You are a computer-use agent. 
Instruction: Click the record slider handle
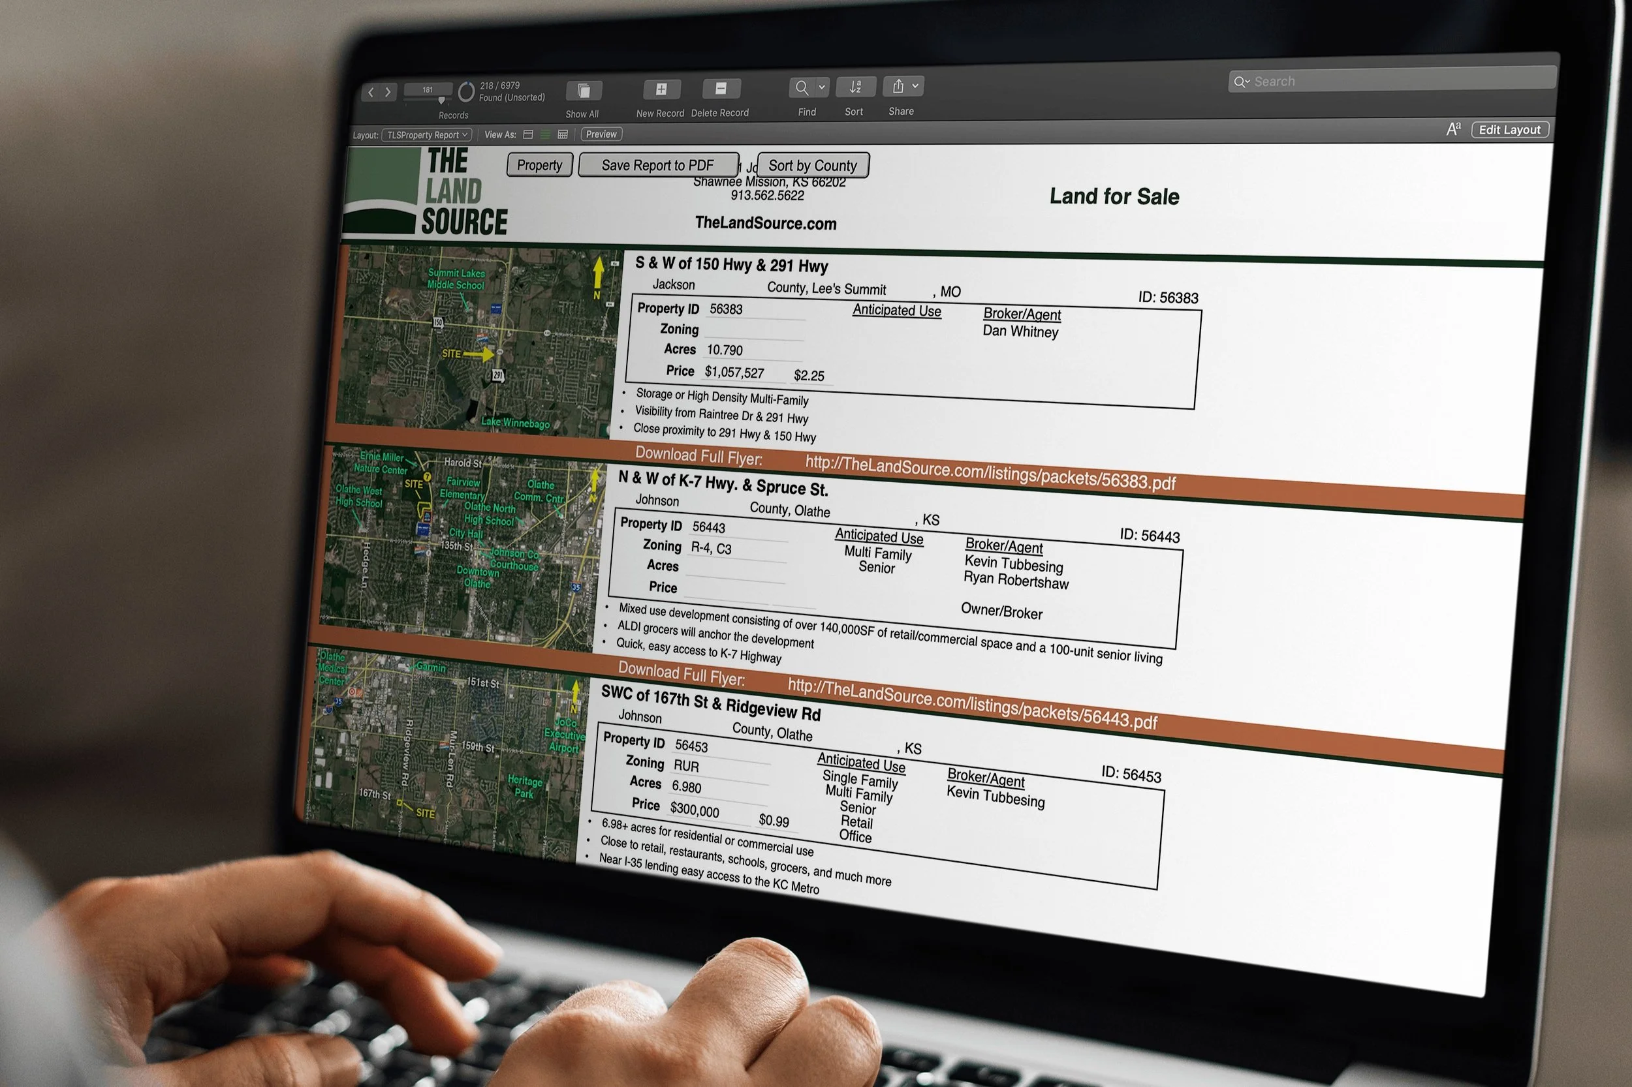click(441, 101)
